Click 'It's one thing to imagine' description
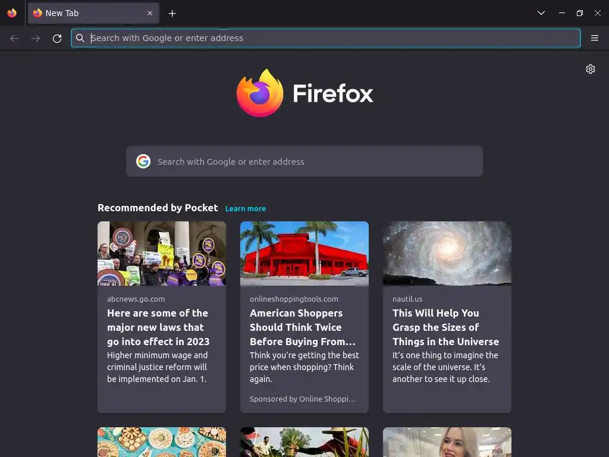Viewport: 609px width, 457px height. tap(445, 367)
